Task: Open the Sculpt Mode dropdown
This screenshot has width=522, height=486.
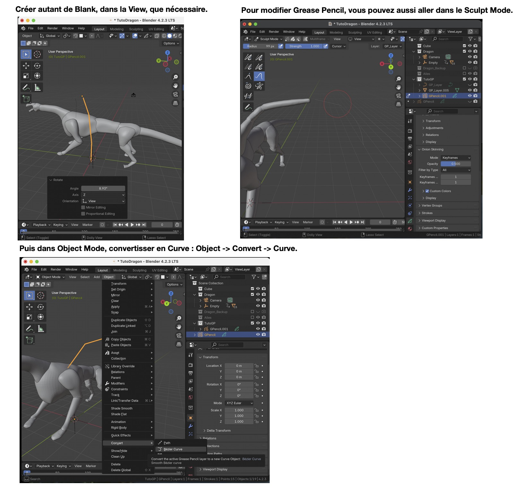Action: coord(268,39)
